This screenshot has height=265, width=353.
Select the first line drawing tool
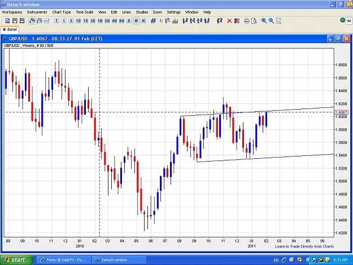pos(185,21)
